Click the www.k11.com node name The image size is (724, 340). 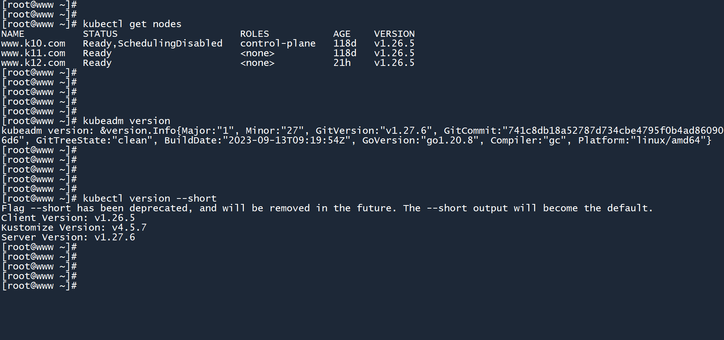(x=33, y=53)
